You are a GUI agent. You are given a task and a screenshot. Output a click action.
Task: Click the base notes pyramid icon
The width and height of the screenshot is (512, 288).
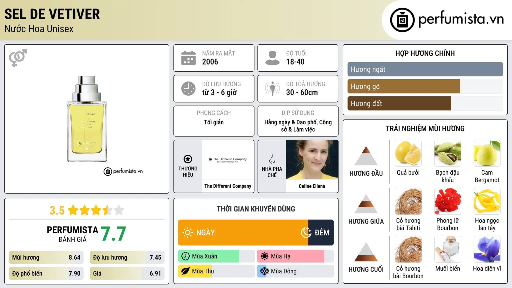click(366, 251)
